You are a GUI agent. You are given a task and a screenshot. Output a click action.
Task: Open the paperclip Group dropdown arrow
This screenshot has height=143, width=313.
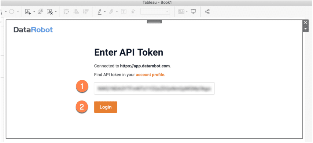tap(117, 12)
